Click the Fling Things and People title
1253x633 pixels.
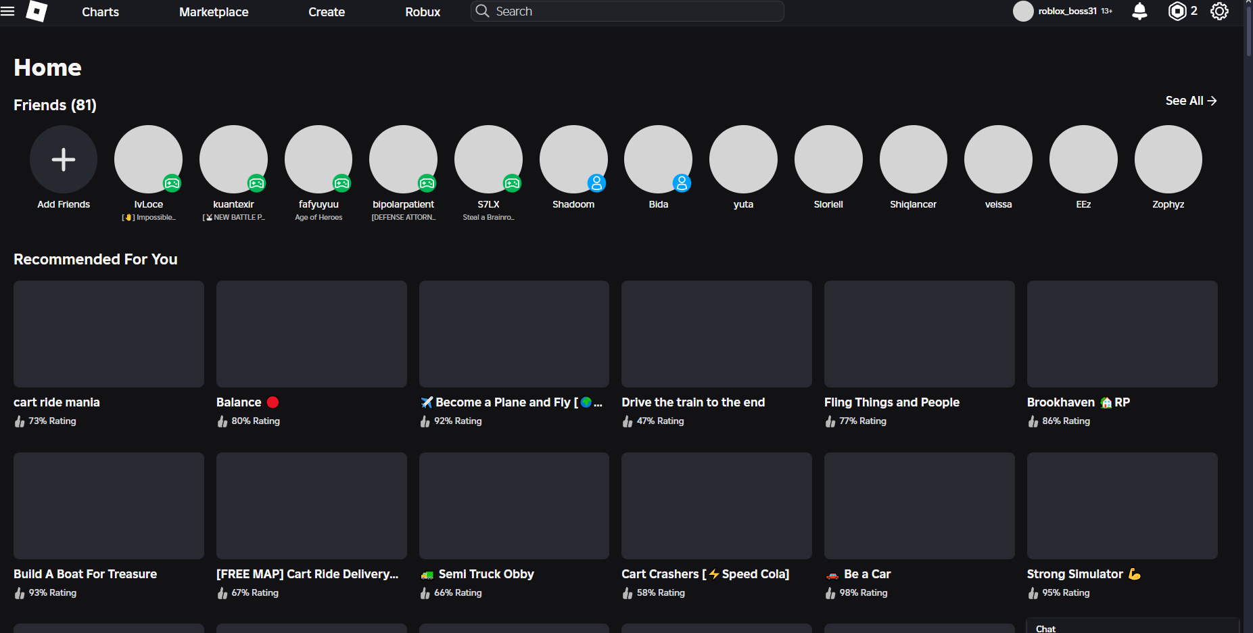click(892, 402)
